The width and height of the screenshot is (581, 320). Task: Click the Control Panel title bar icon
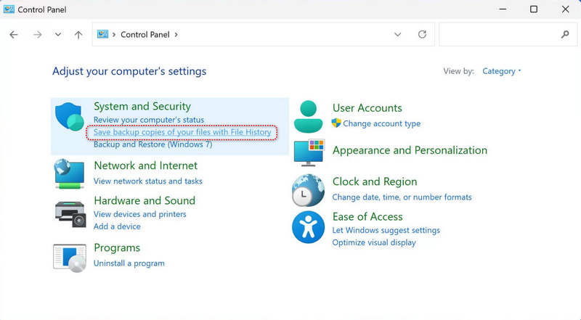tap(9, 9)
